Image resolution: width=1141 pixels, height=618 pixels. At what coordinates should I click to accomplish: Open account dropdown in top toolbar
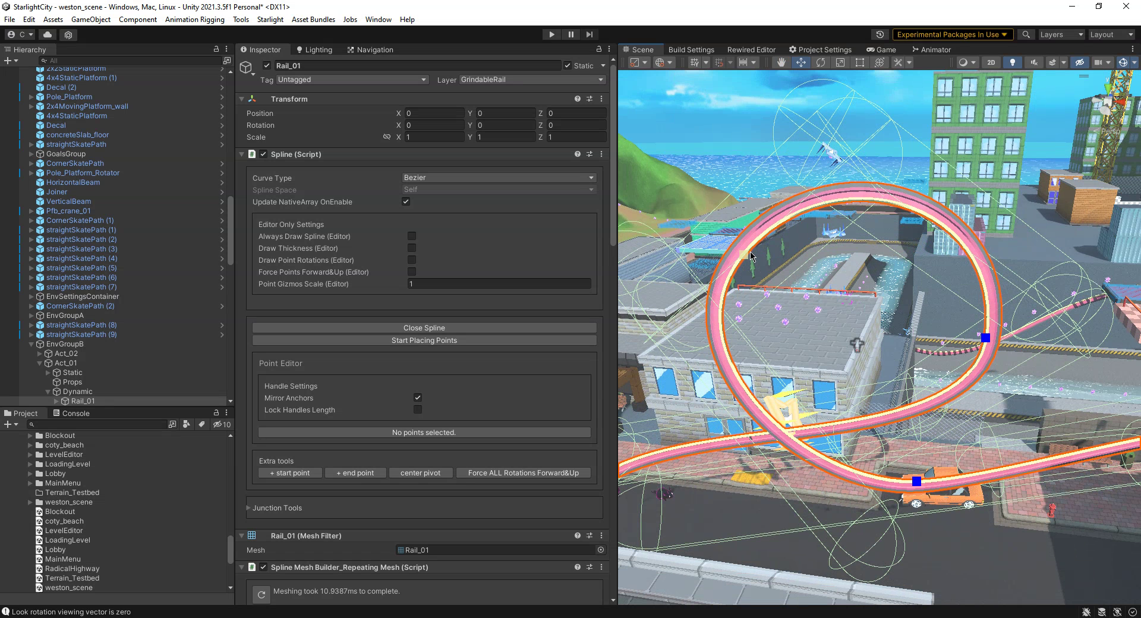[x=20, y=34]
